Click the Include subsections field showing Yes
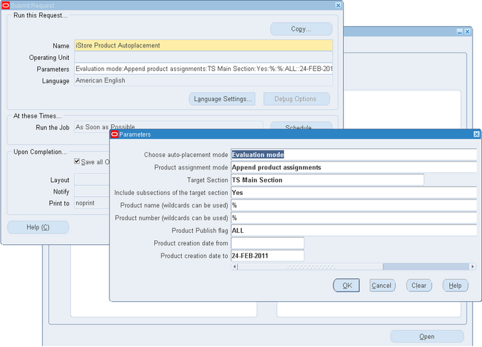The width and height of the screenshot is (482, 347). 353,193
